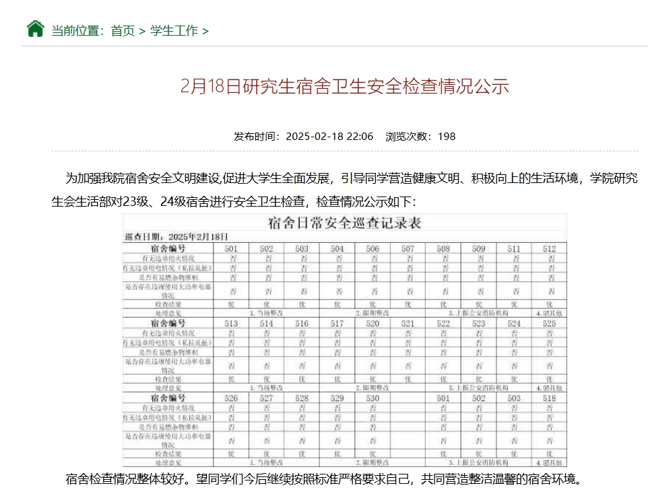Click the 发布时间 2025-02-18 22:06 text
This screenshot has height=498, width=648.
[x=303, y=136]
